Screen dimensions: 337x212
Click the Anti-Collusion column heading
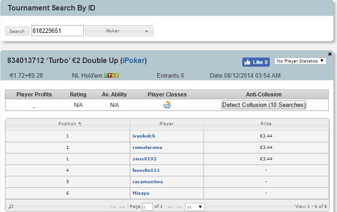pos(263,94)
